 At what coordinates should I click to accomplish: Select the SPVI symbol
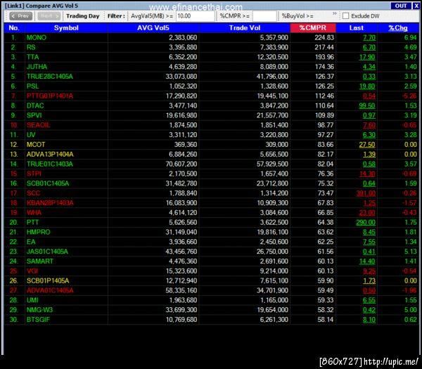tap(34, 115)
